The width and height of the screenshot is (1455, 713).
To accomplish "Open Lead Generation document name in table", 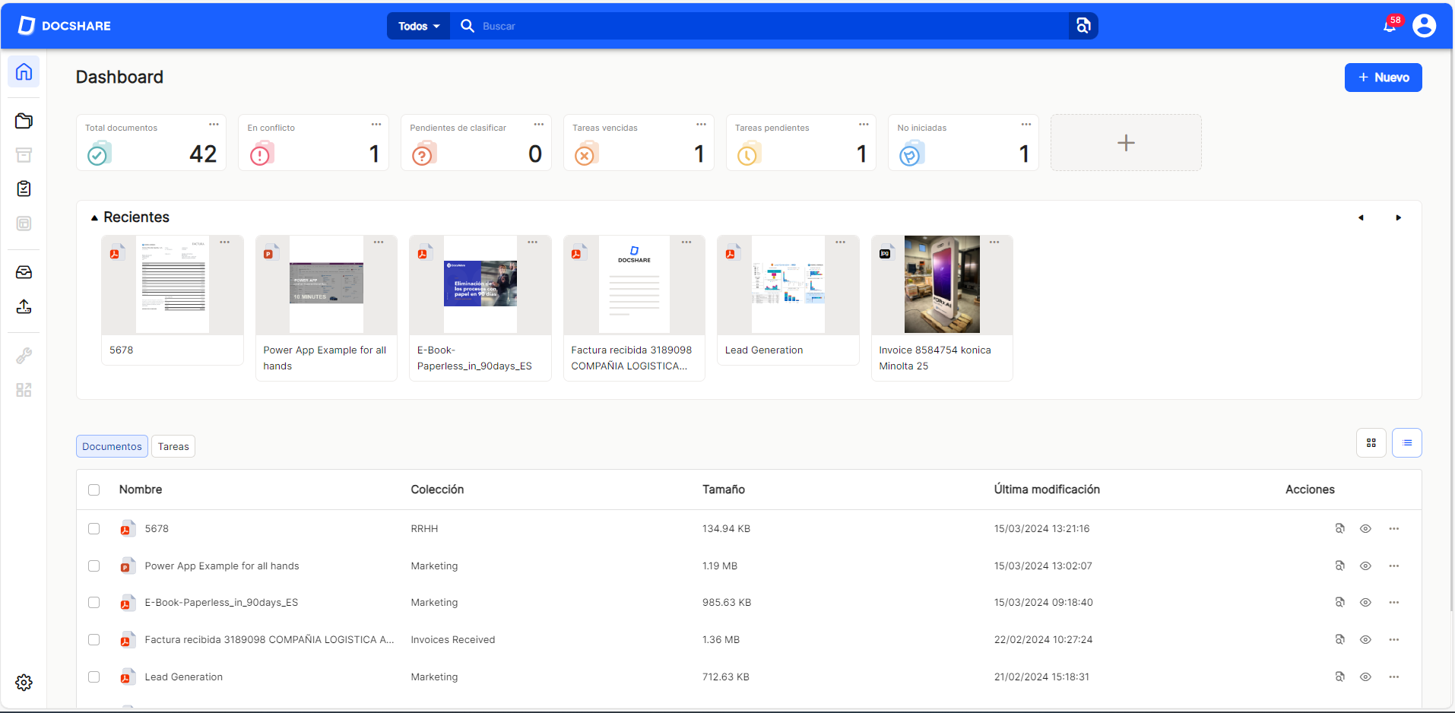I will tap(183, 677).
